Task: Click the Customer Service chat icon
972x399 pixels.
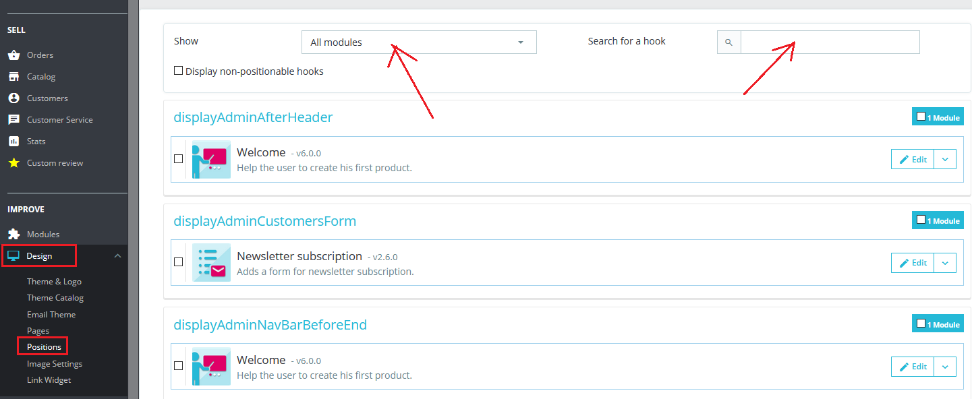Action: [x=13, y=120]
